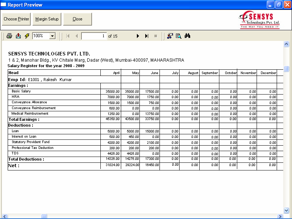Screen dimensions: 292x219
Task: Click 'SENSYS TECHNOLOGIES PVT. LTD.' report title
Action: pos(49,54)
